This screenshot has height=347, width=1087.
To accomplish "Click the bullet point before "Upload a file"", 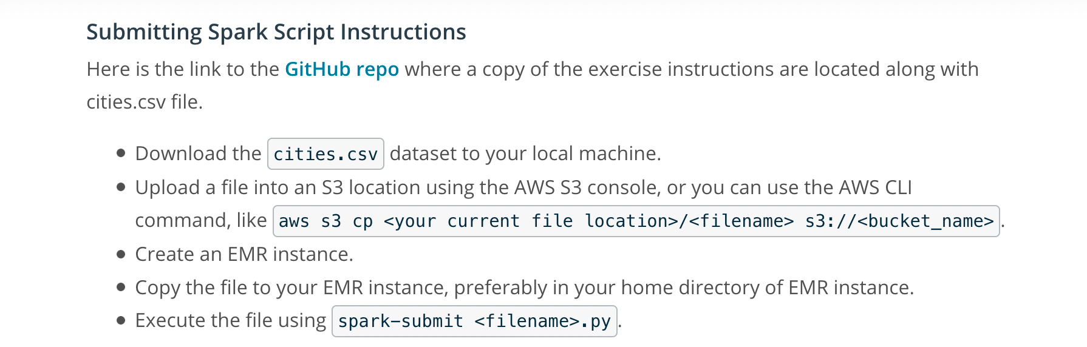I will (121, 187).
